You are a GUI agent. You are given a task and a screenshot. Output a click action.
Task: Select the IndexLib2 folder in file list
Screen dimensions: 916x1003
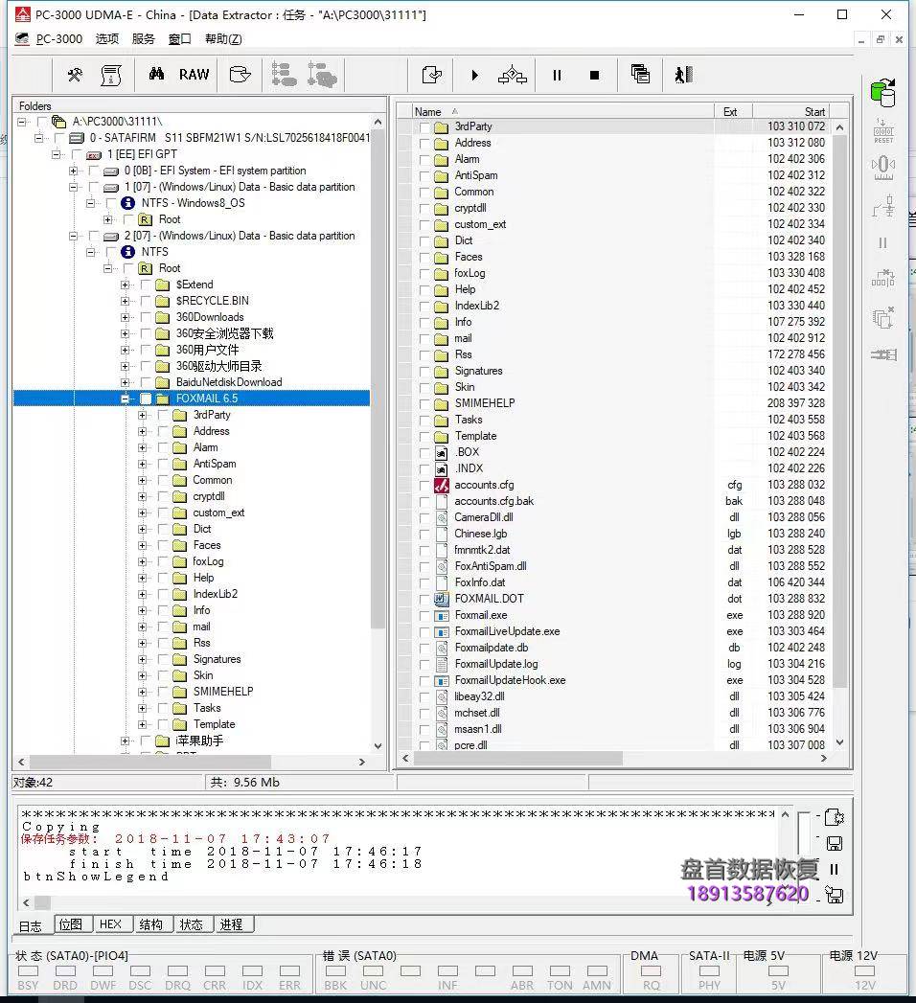(x=476, y=306)
